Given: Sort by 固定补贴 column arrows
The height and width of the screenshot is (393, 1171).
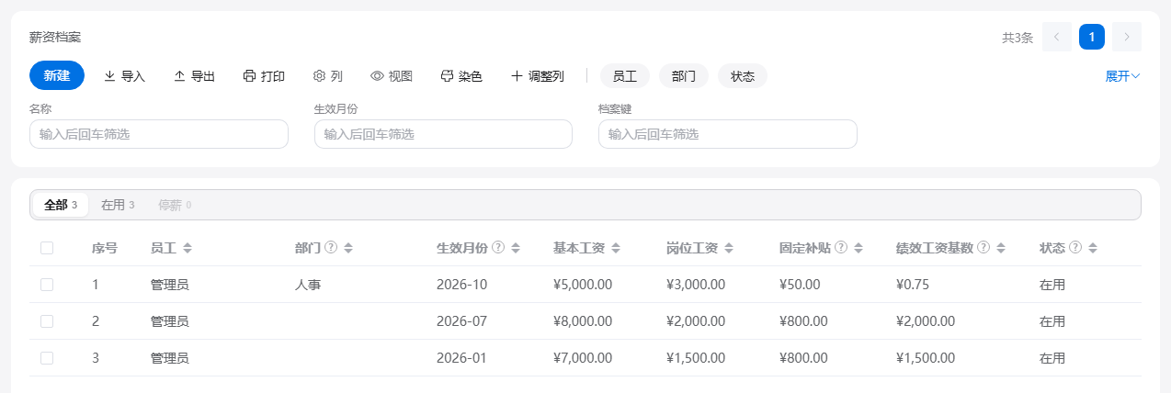Looking at the screenshot, I should pos(858,248).
